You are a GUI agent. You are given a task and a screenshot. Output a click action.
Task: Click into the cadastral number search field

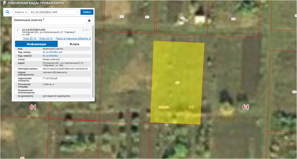[52, 12]
